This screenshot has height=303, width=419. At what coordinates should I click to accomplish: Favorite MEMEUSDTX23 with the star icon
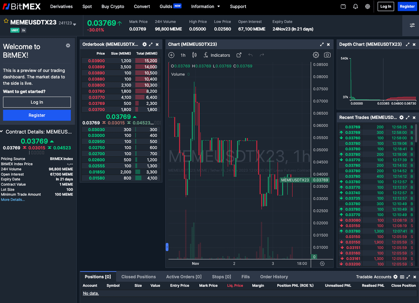pyautogui.click(x=6, y=21)
